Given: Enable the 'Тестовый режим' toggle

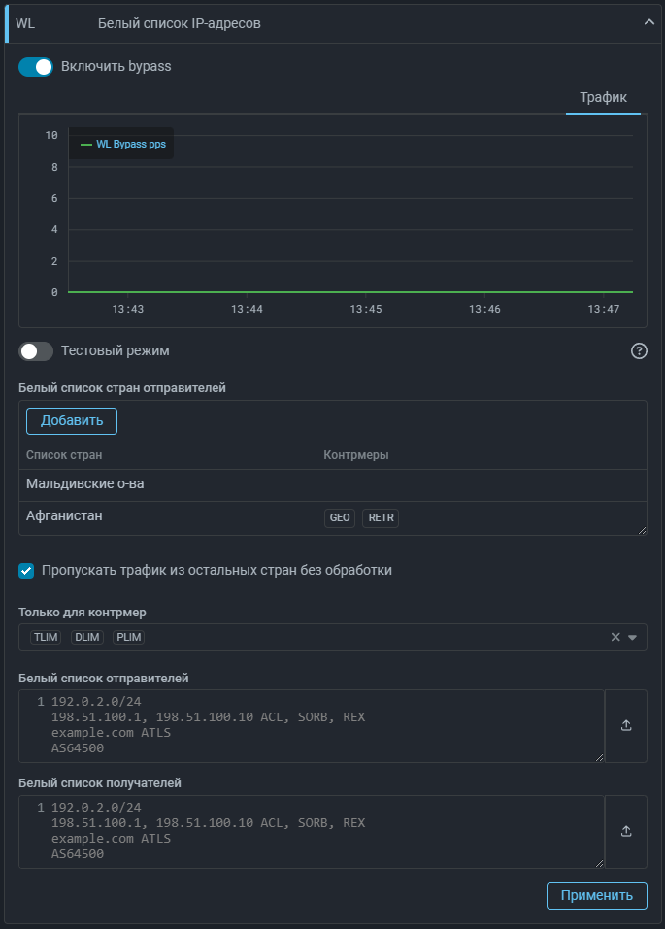Looking at the screenshot, I should click(36, 350).
